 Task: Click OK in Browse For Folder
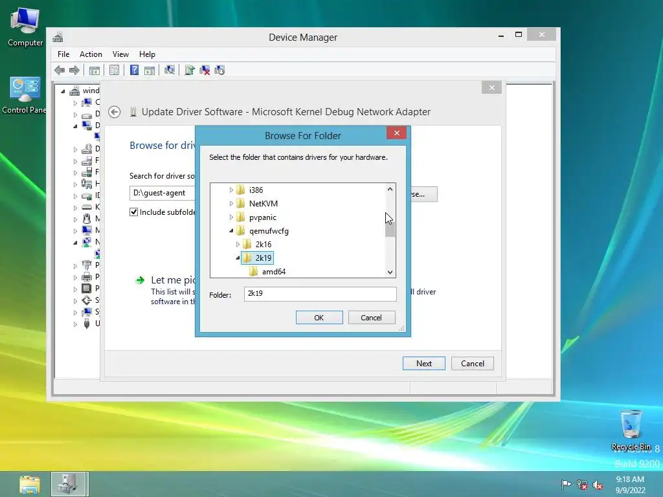pyautogui.click(x=319, y=318)
